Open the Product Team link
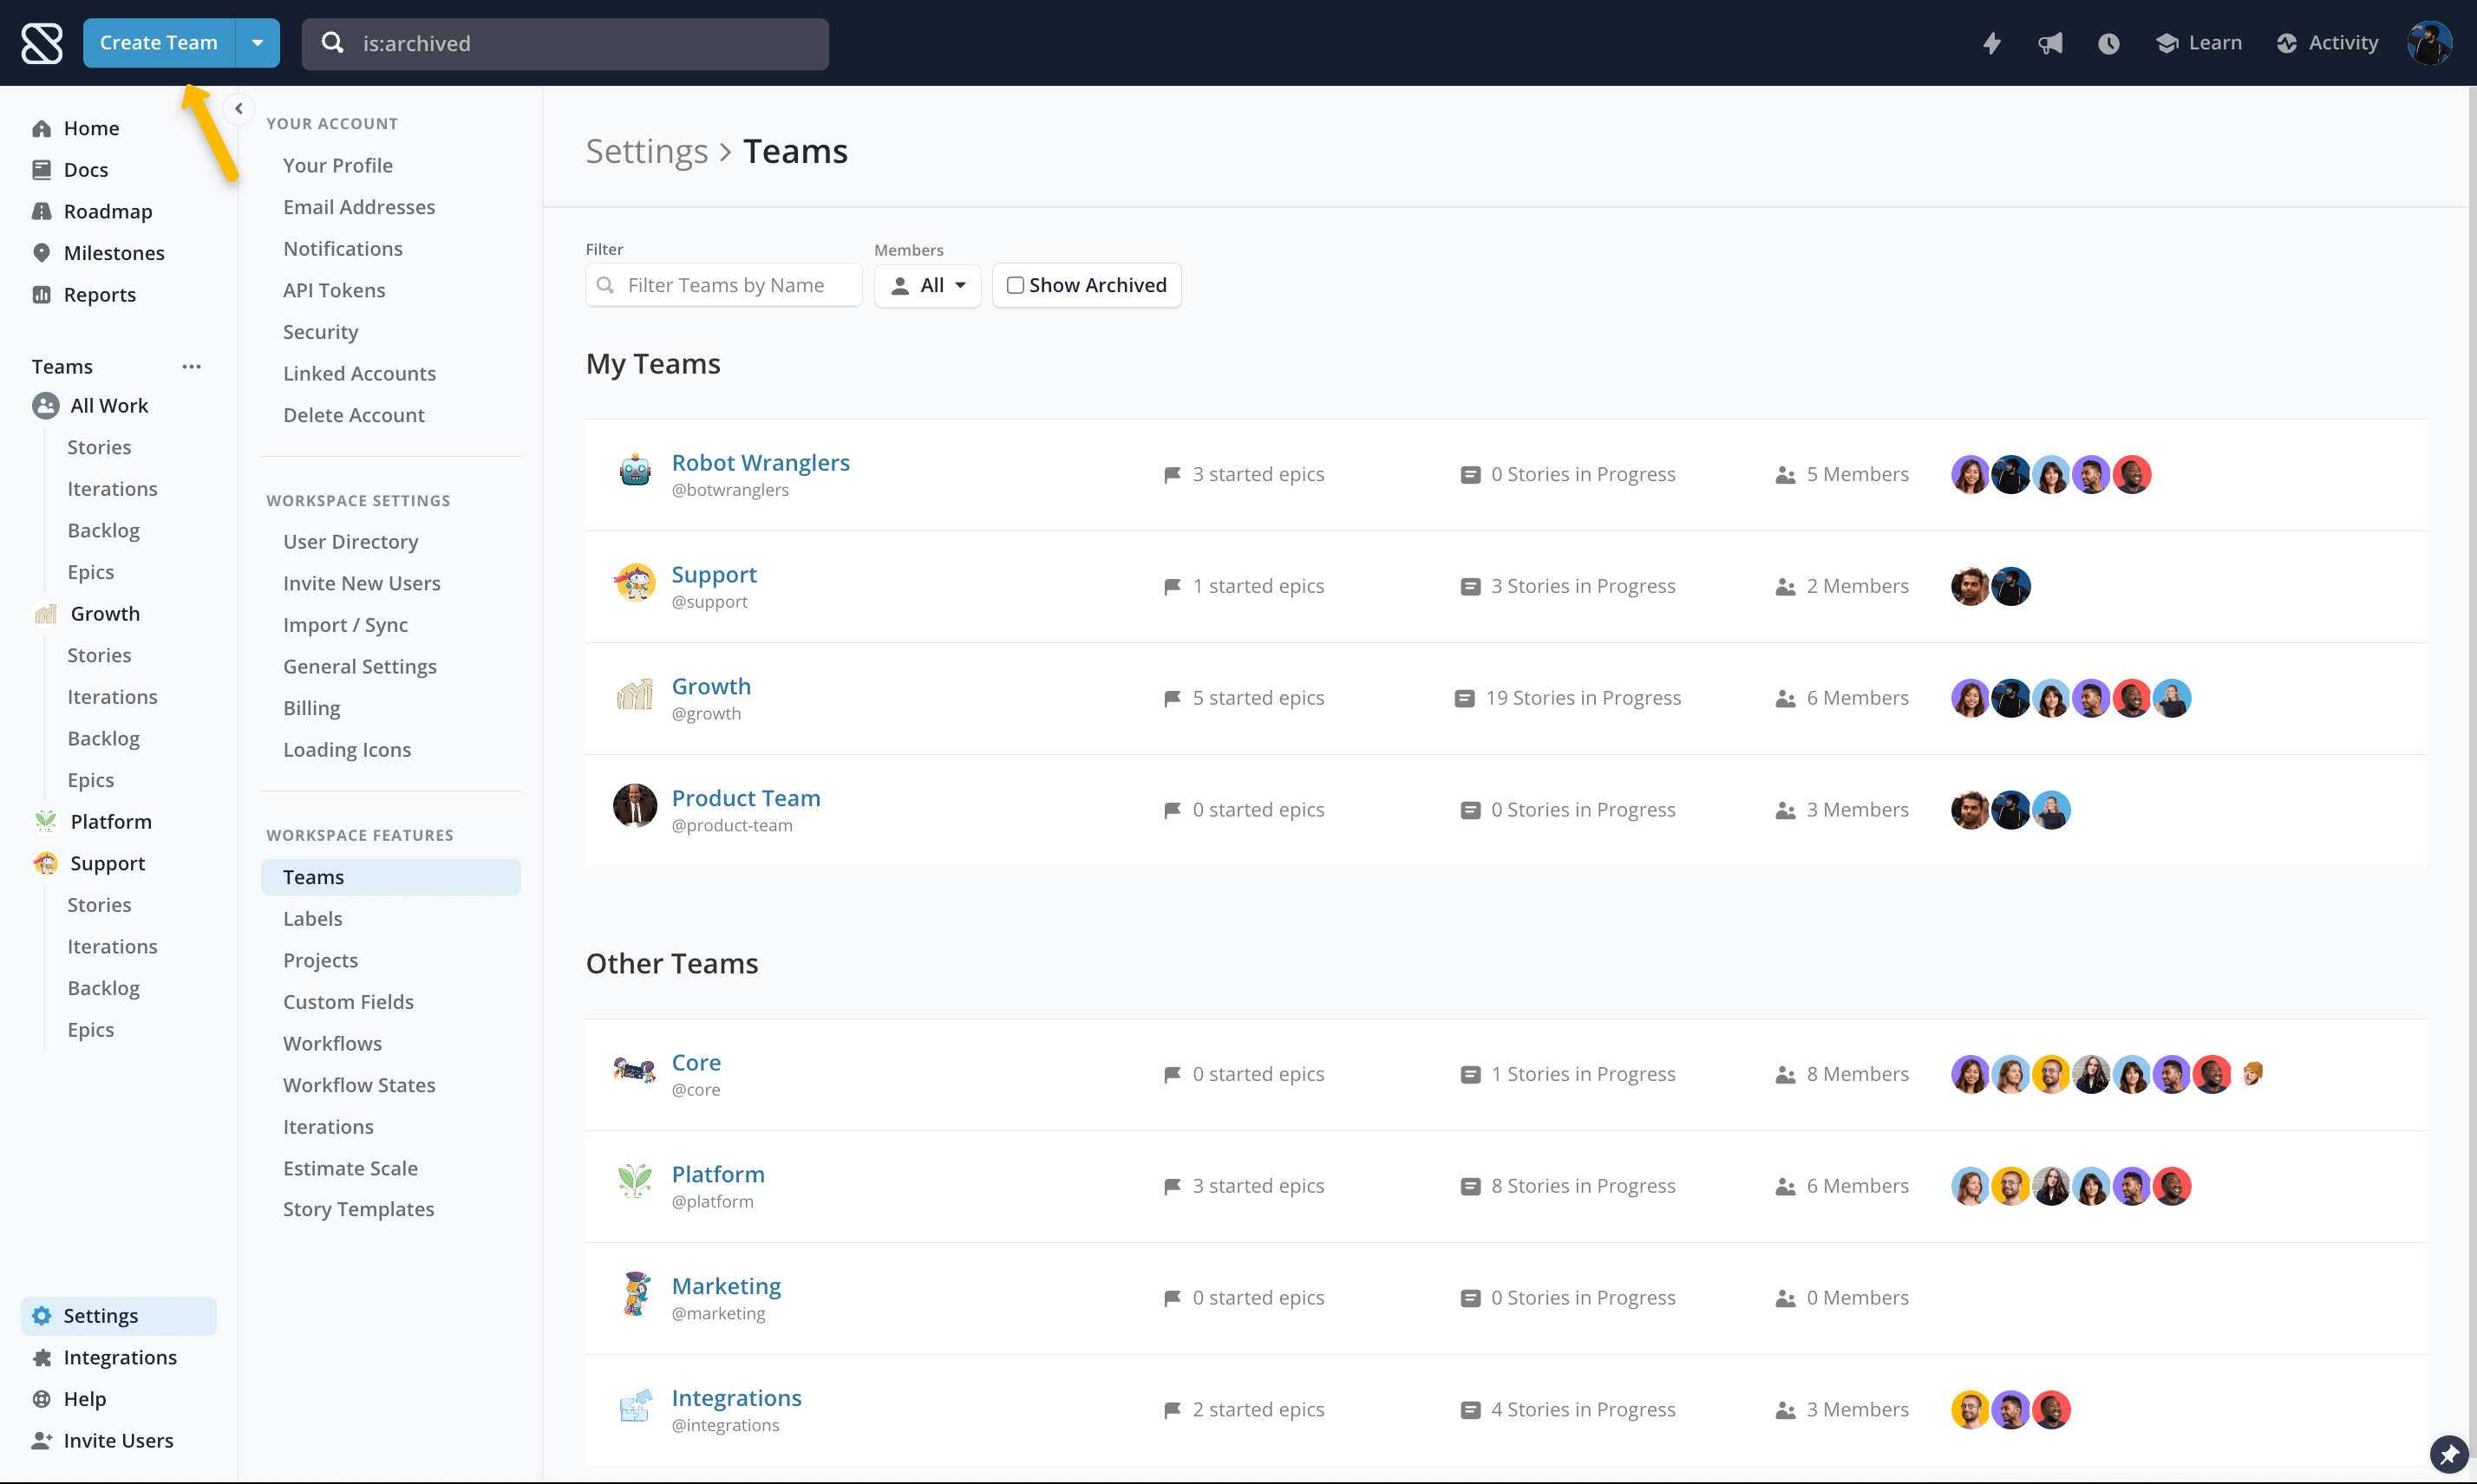The height and width of the screenshot is (1484, 2477). point(745,797)
